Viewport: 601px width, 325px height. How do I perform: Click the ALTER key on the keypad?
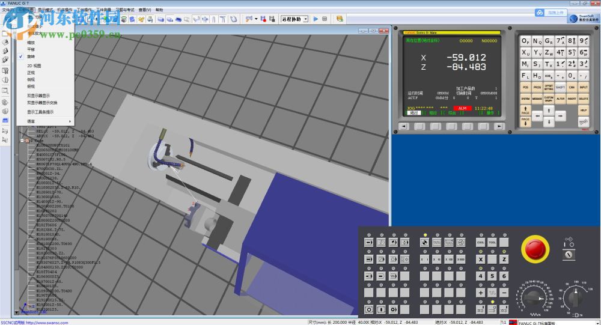[560, 99]
